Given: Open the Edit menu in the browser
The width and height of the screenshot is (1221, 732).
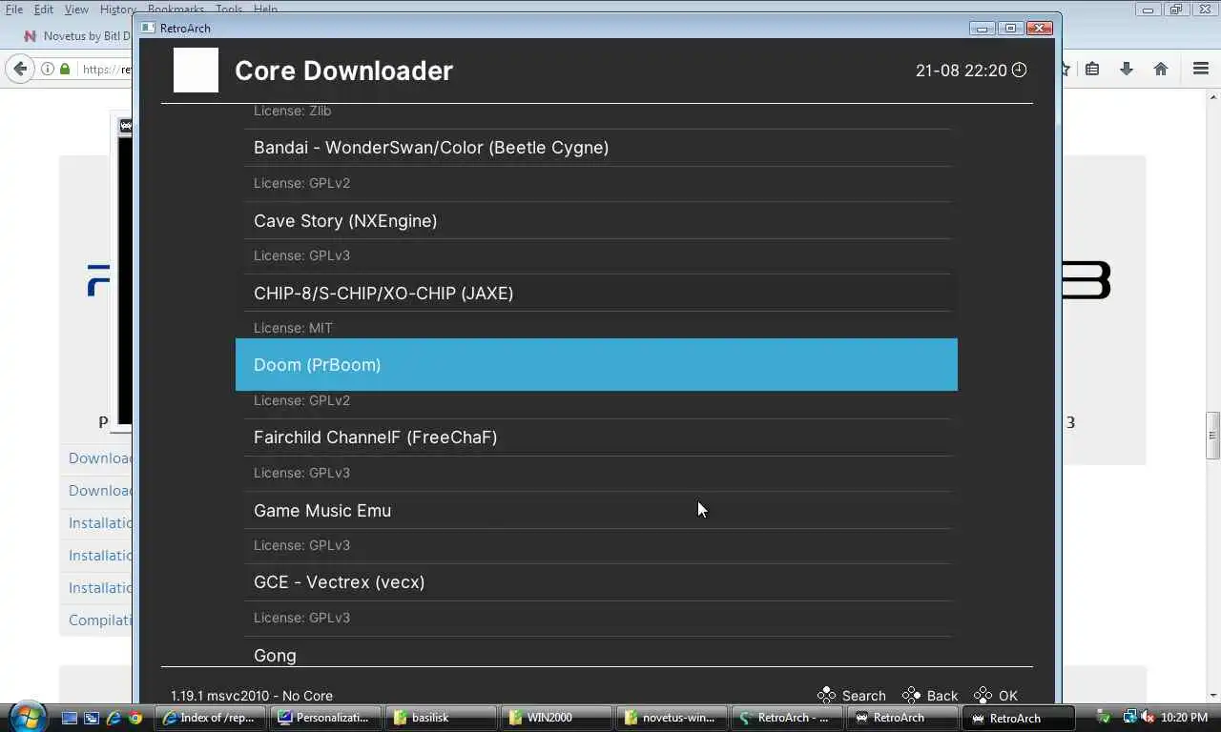Looking at the screenshot, I should coord(44,10).
